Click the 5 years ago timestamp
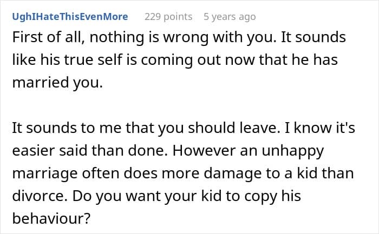Screen dimensions: 379x234 click(229, 17)
